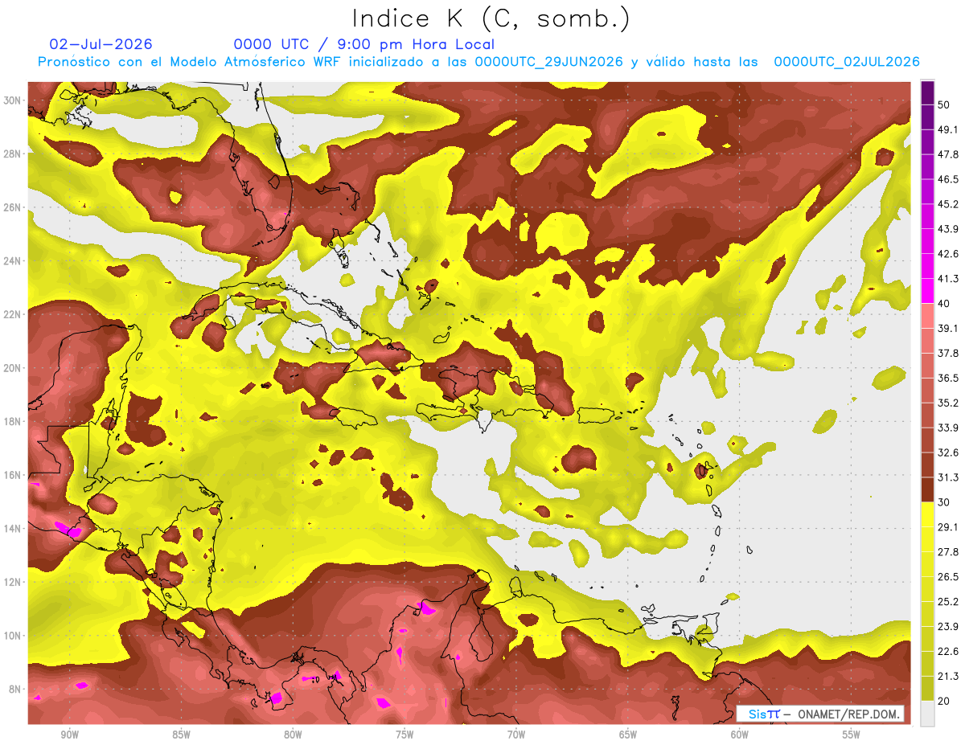965x745 pixels.
Task: Click the legend value 26.5
Action: pos(948,577)
